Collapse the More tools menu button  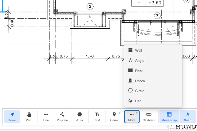pos(132,116)
